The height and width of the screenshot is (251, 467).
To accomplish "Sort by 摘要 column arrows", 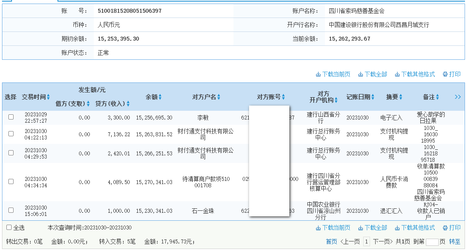I will click(401, 97).
